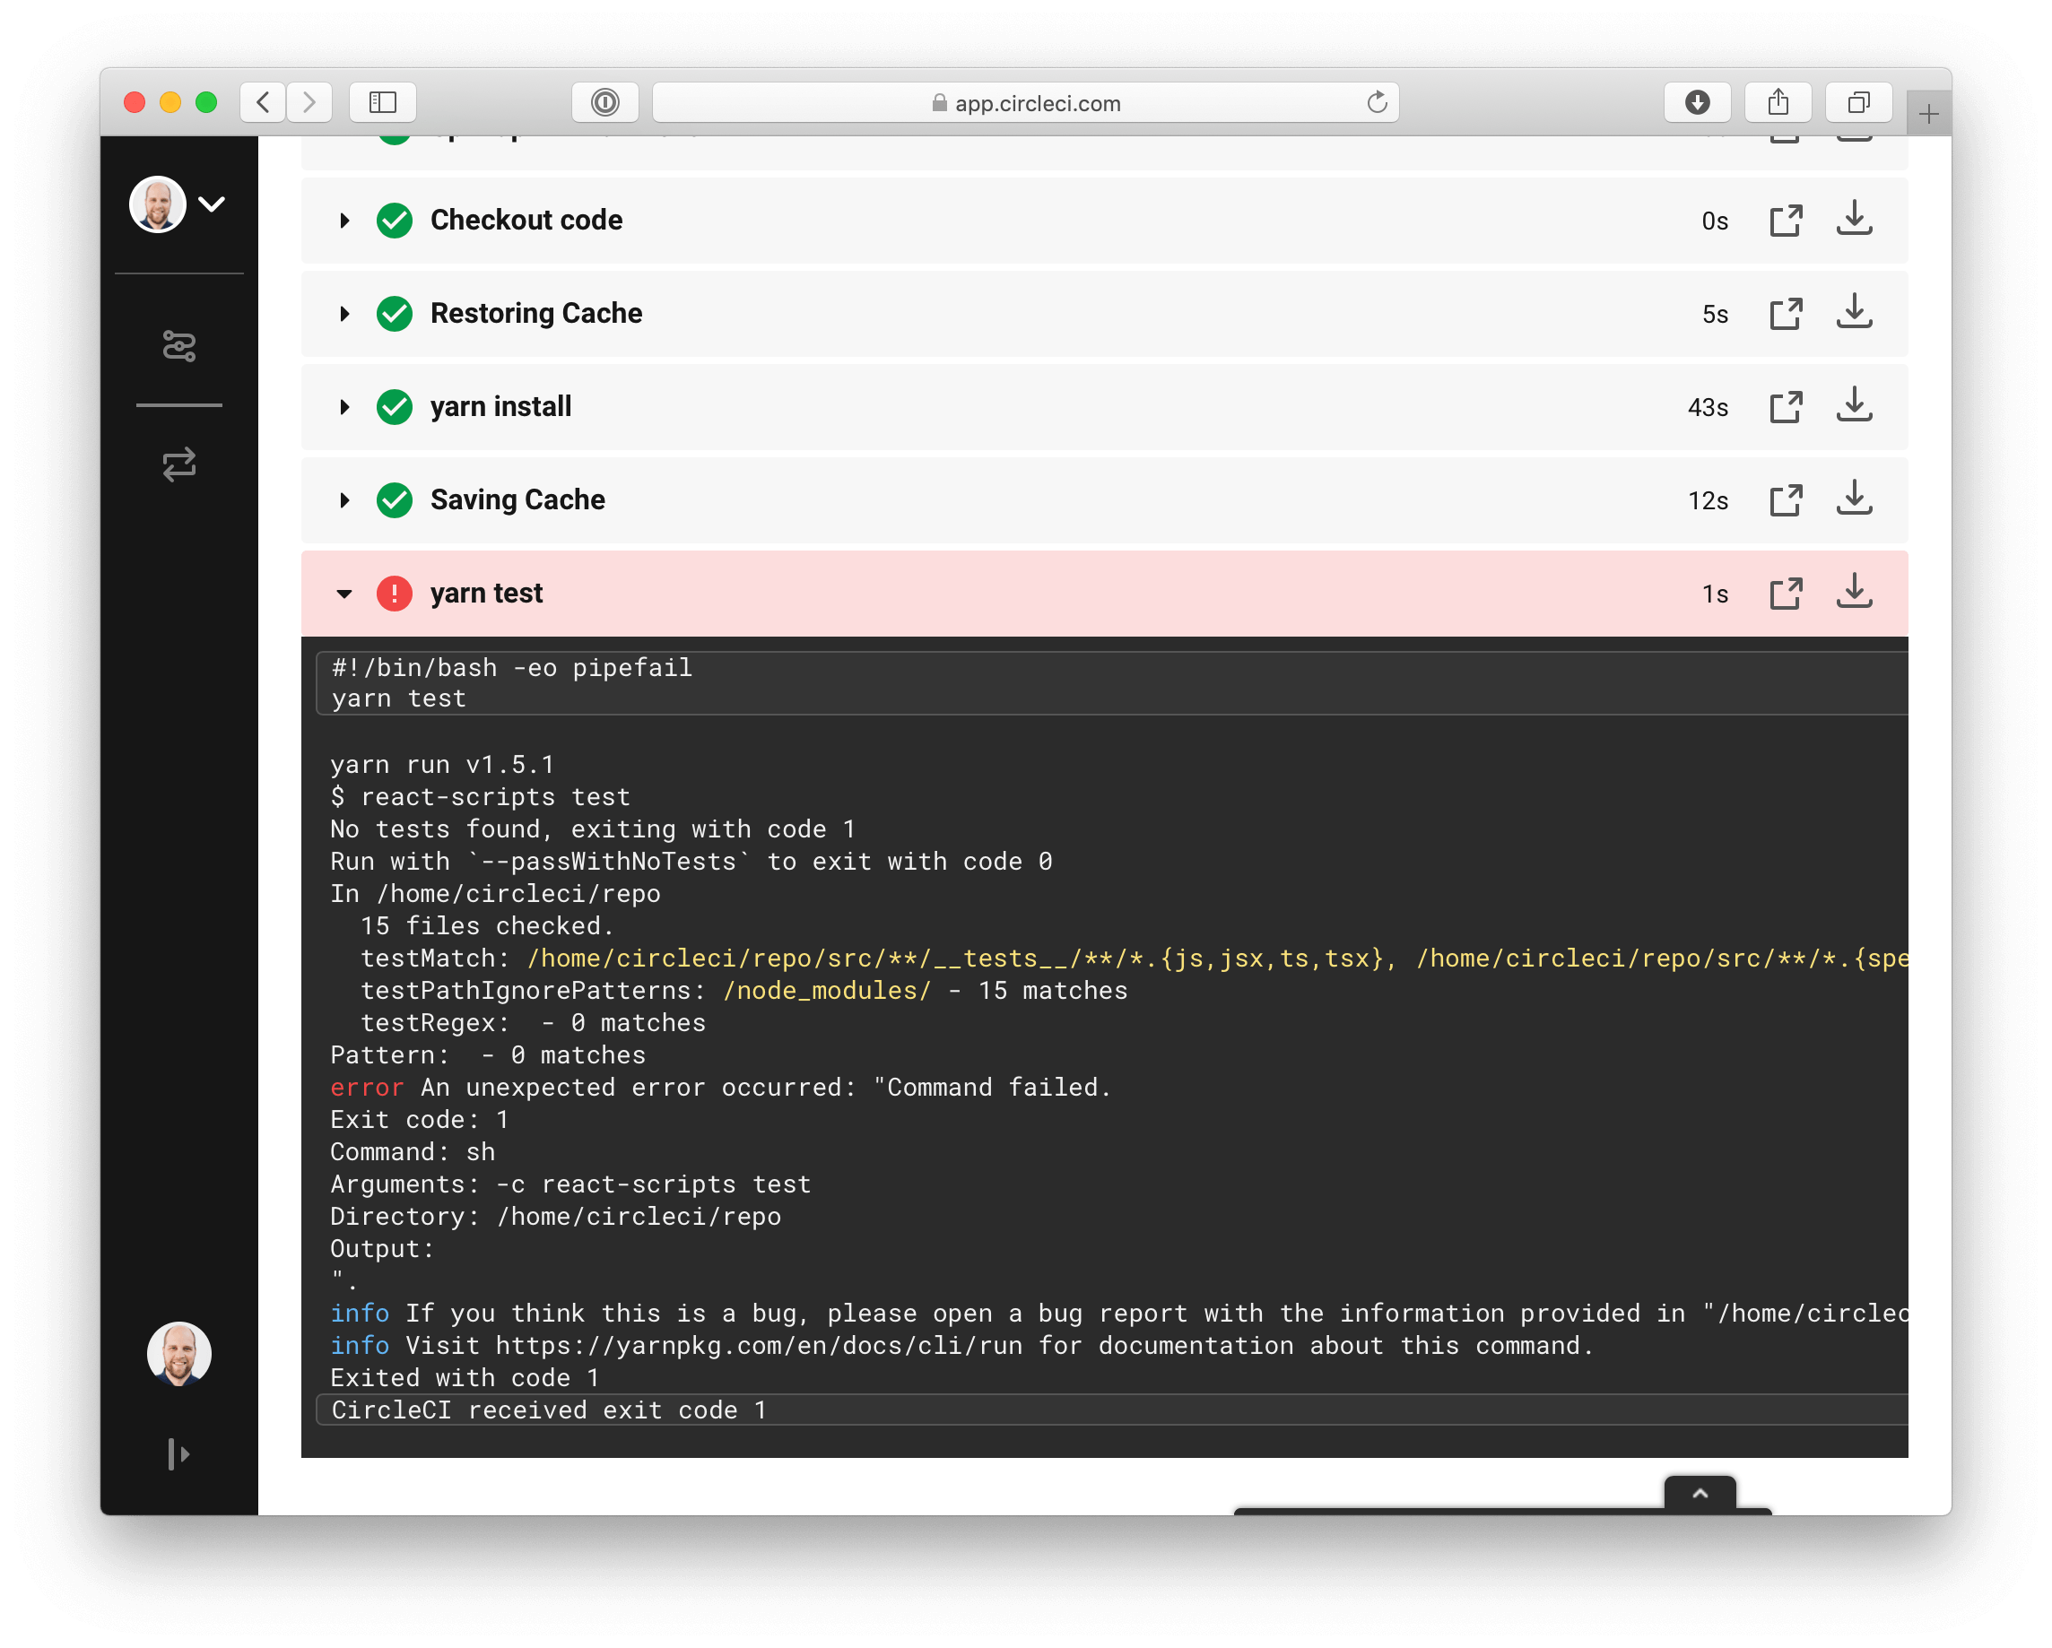Image resolution: width=2052 pixels, height=1648 pixels.
Task: Click the 43s duration of yarn install
Action: pyautogui.click(x=1708, y=407)
